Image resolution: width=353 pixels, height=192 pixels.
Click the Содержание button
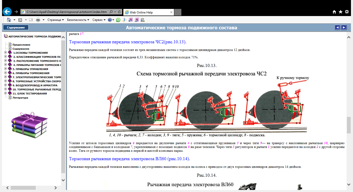(16, 28)
